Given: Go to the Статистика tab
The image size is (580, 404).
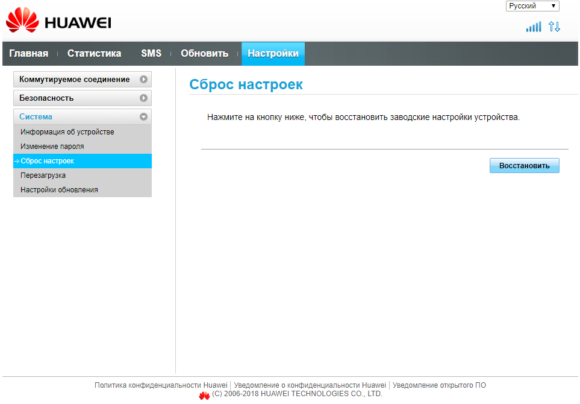Looking at the screenshot, I should coord(95,53).
